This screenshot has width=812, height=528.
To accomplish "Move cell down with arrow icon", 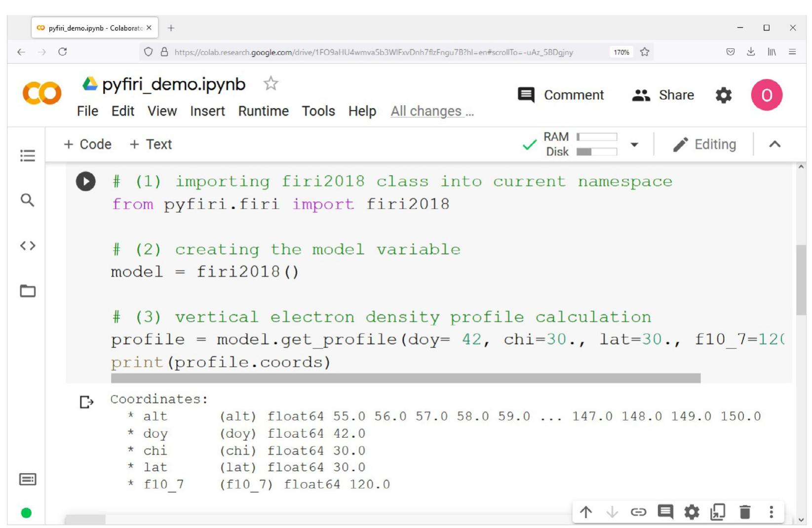I will pyautogui.click(x=612, y=512).
